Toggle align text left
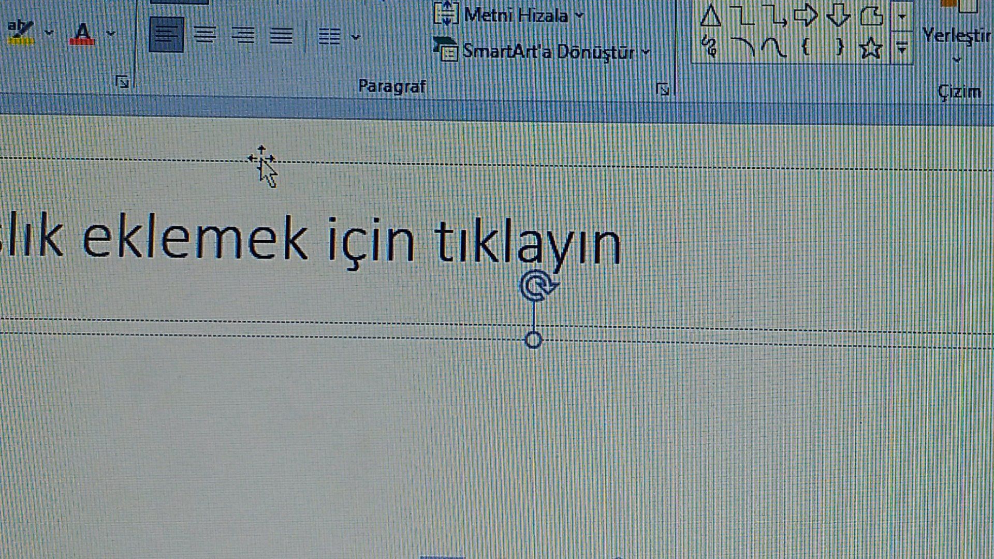The height and width of the screenshot is (559, 994). pos(166,35)
